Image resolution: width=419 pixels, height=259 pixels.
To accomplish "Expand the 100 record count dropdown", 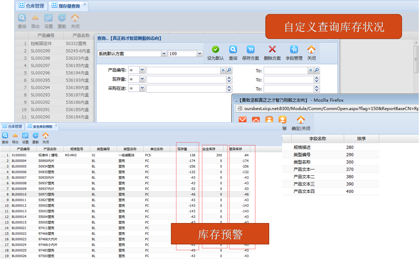I will 200,54.
